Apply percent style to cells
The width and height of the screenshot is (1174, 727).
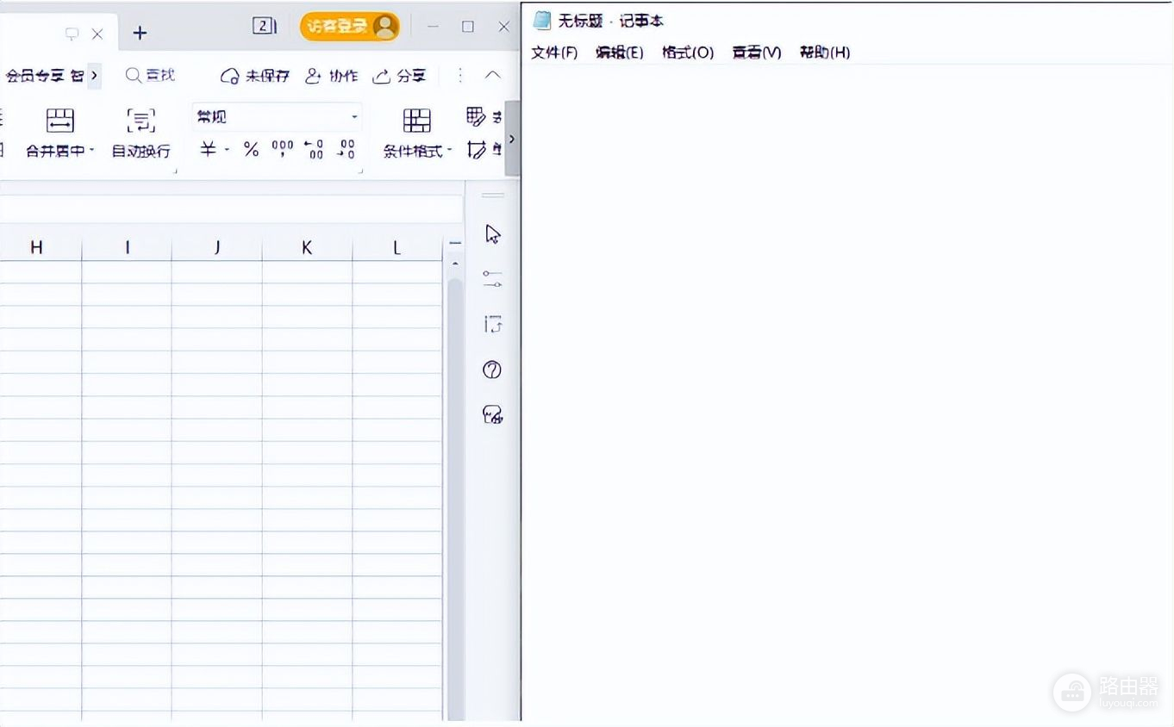coord(251,150)
